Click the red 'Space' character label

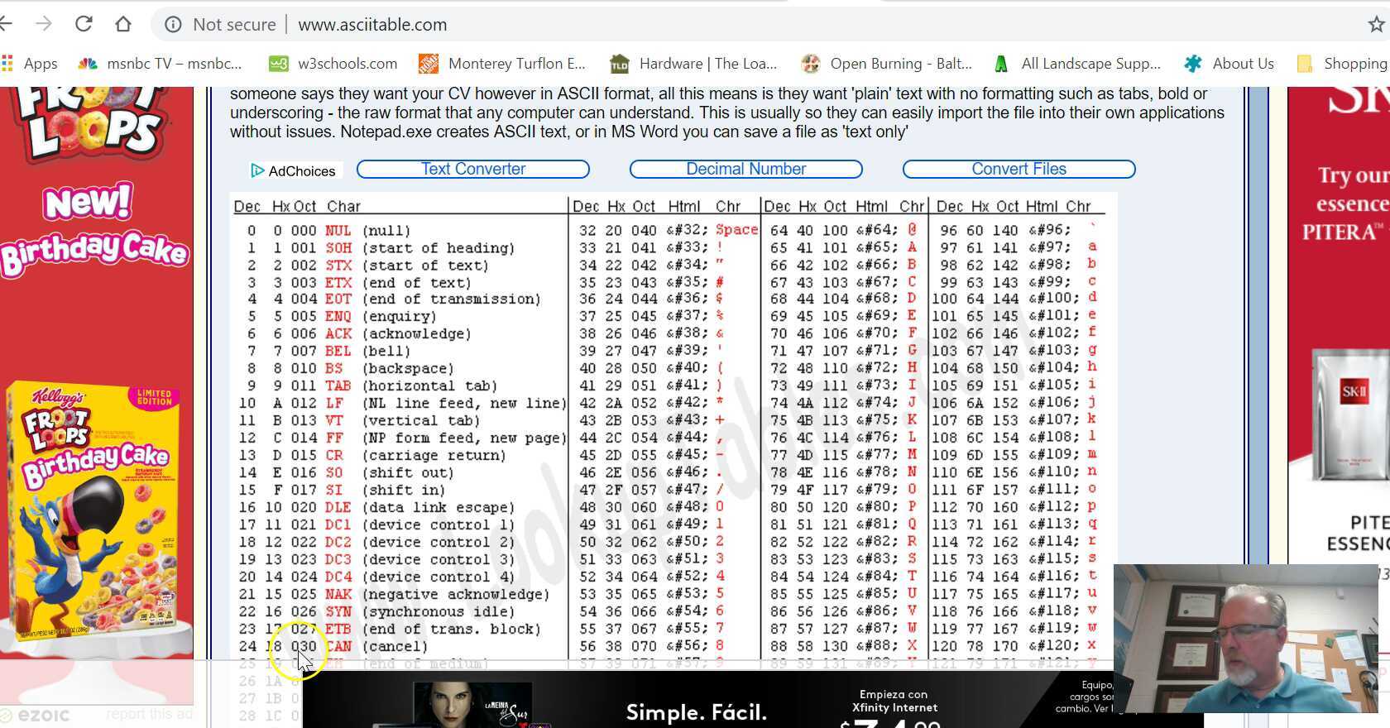click(x=736, y=230)
